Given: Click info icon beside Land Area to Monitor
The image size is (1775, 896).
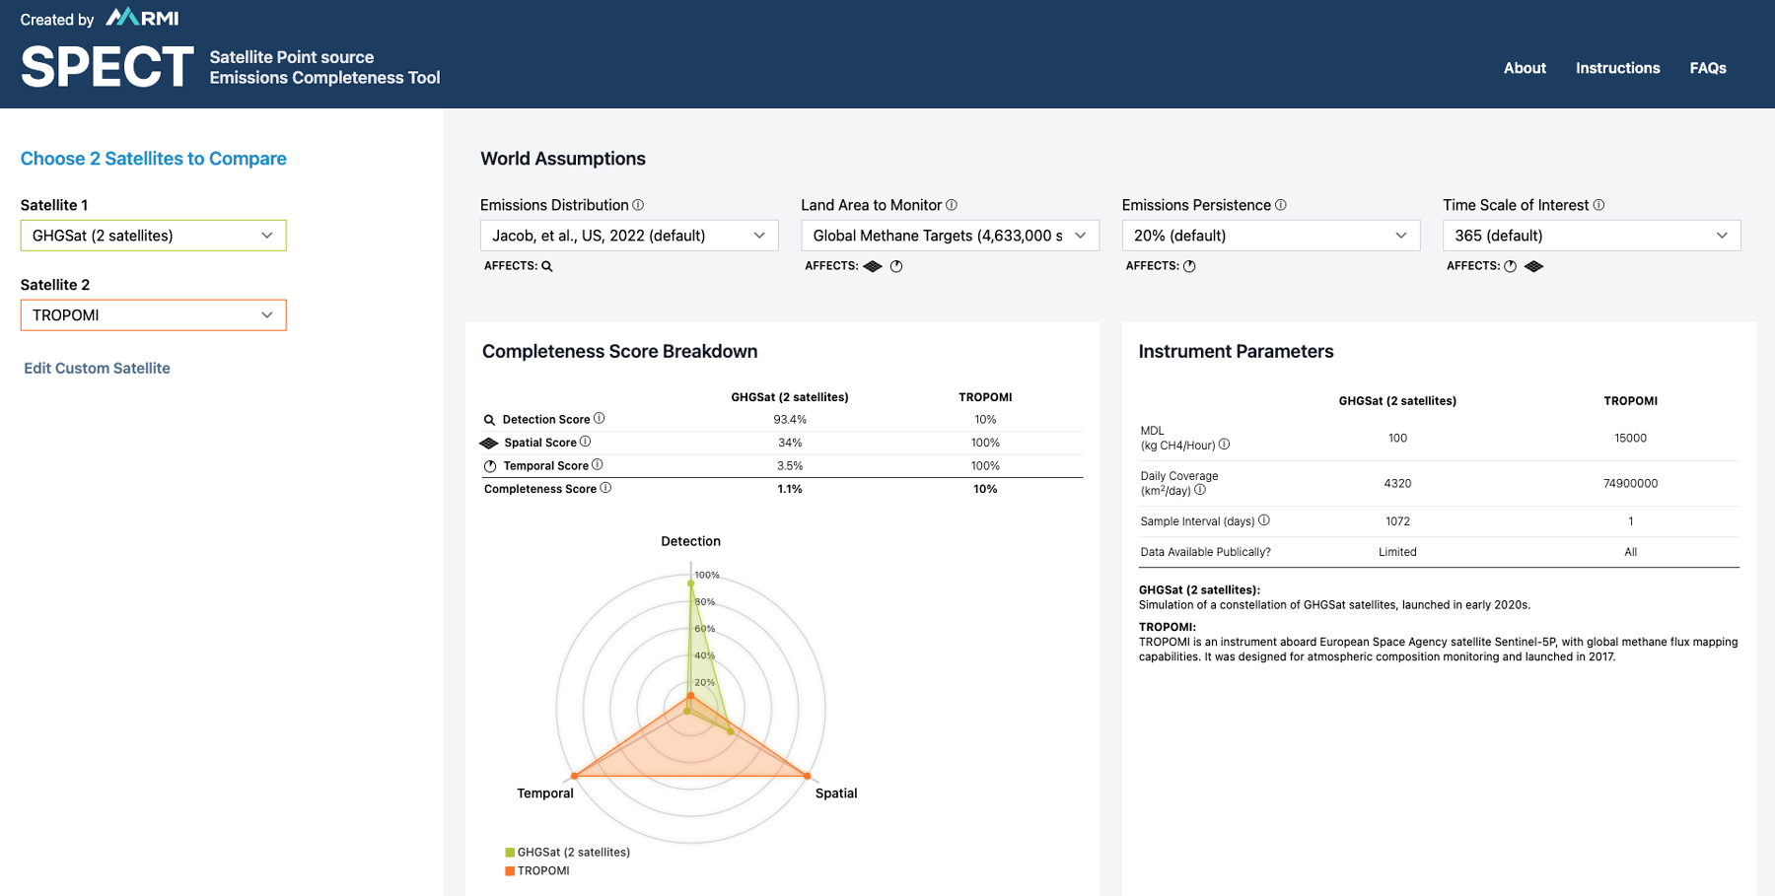Looking at the screenshot, I should 952,205.
